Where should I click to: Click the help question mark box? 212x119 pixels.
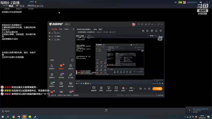189,111
